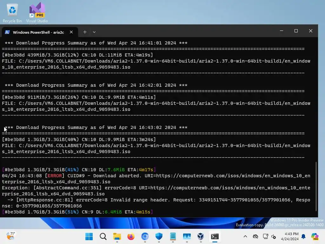325x244 pixels.
Task: Open the performance monitor taskbar app
Action: 187,236
